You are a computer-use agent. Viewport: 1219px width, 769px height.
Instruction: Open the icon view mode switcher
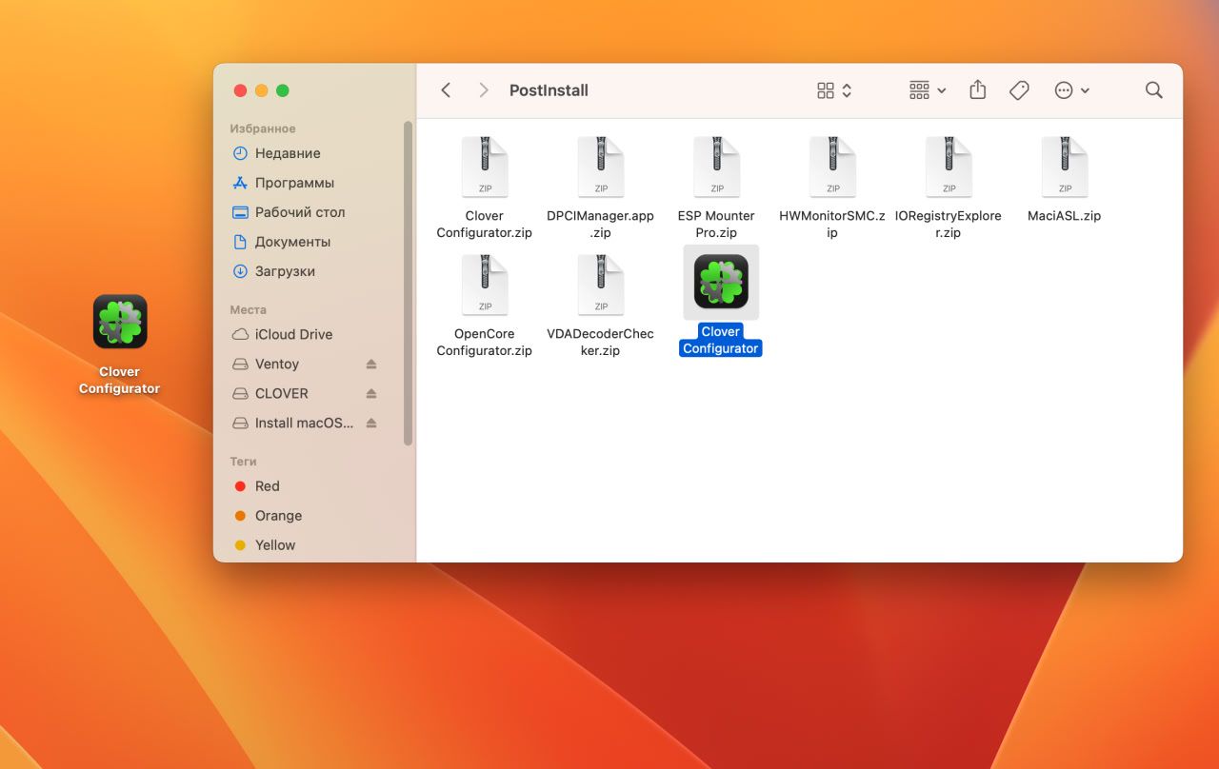[x=834, y=90]
